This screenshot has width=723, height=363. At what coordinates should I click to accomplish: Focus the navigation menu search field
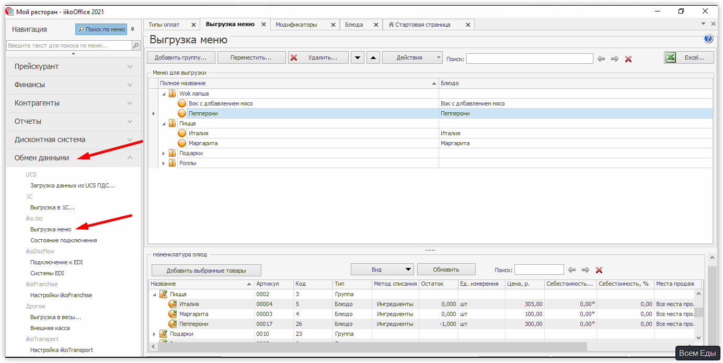click(x=68, y=45)
